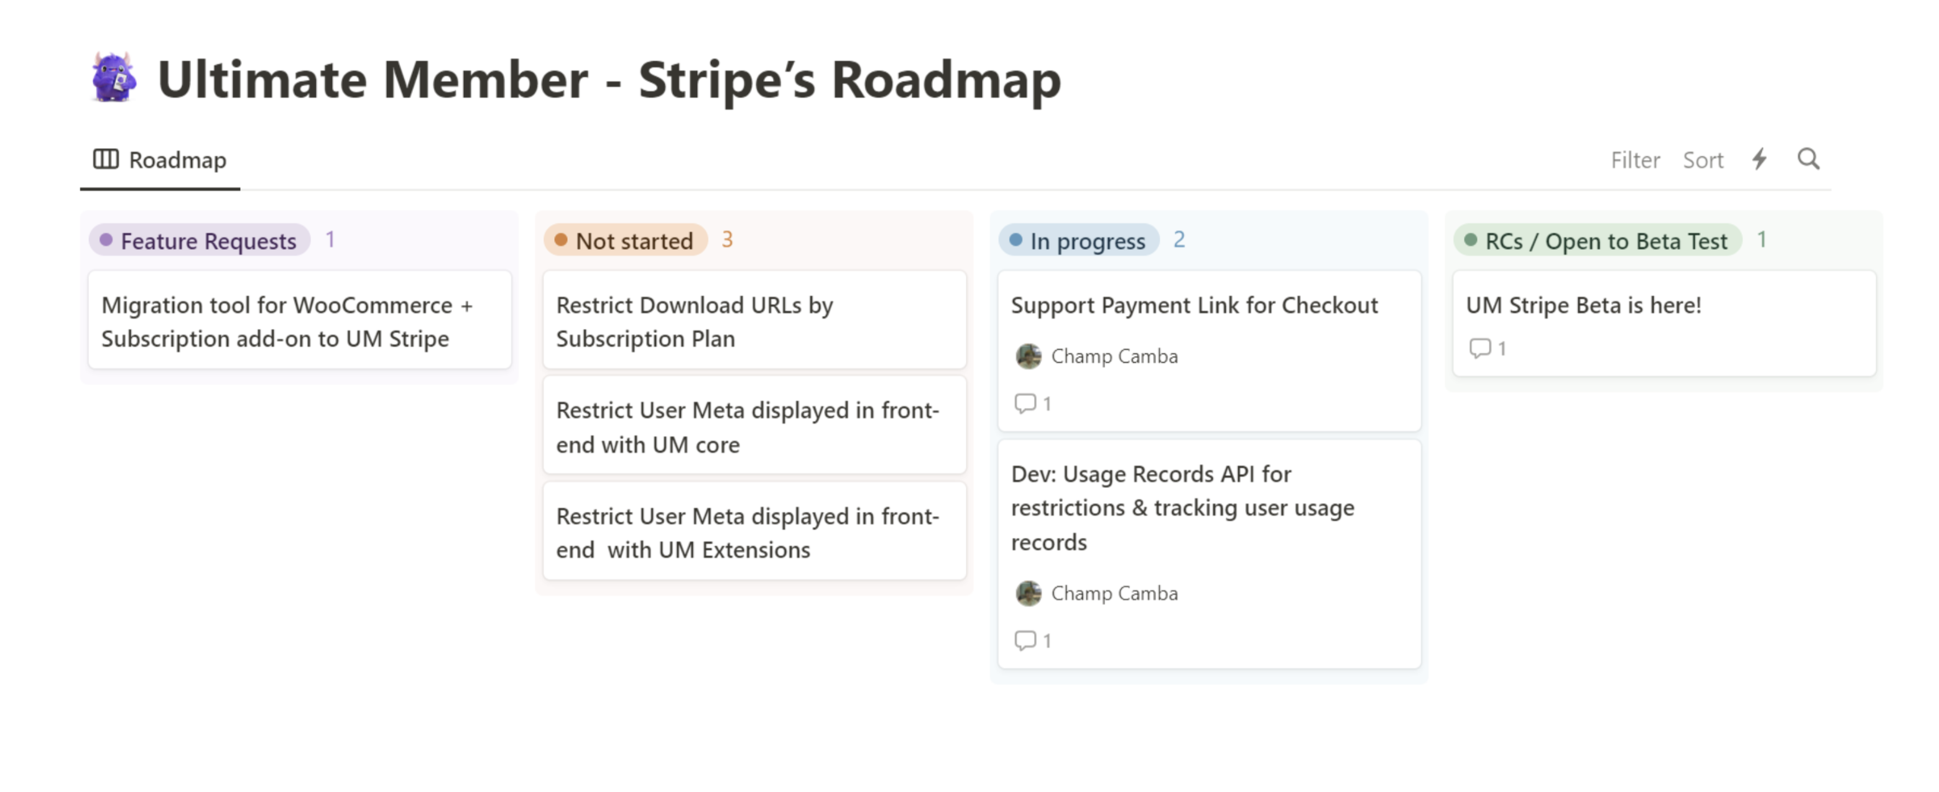Select the Roadmap tab
The width and height of the screenshot is (1939, 792).
pyautogui.click(x=160, y=158)
